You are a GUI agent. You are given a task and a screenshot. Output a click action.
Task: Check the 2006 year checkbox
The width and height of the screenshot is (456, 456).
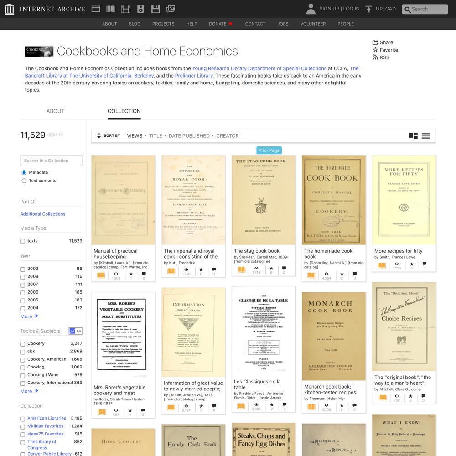(x=23, y=293)
